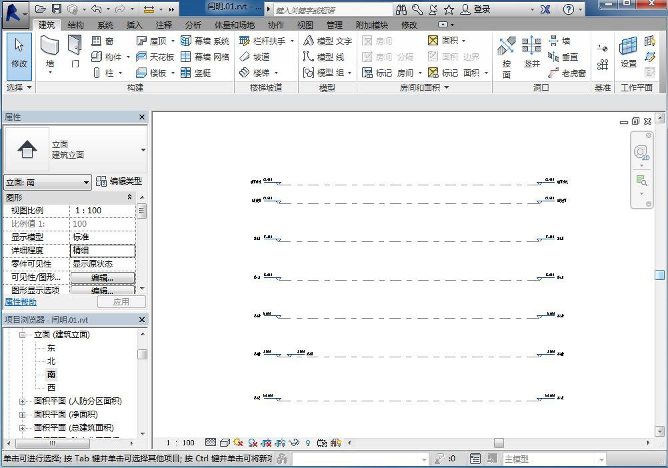Open the 注释 ribbon tab

point(164,25)
